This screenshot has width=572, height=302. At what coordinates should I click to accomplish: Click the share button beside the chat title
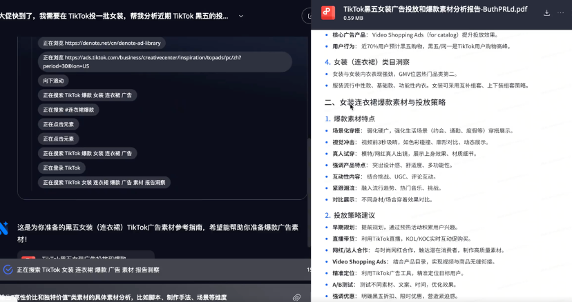tap(307, 16)
